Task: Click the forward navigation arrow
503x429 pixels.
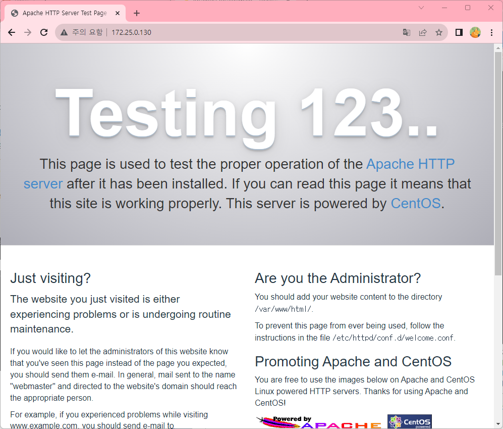Action: [x=28, y=32]
